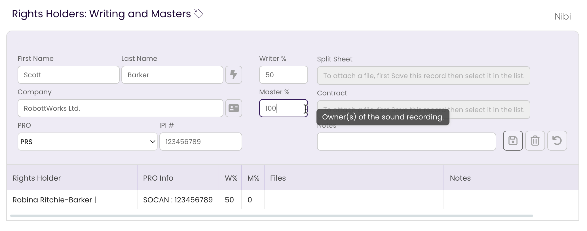The image size is (587, 231).
Task: Click the Files column header
Action: [354, 178]
